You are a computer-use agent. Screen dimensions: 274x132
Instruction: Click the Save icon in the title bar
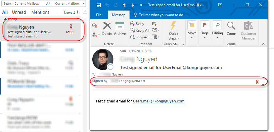pos(99,5)
